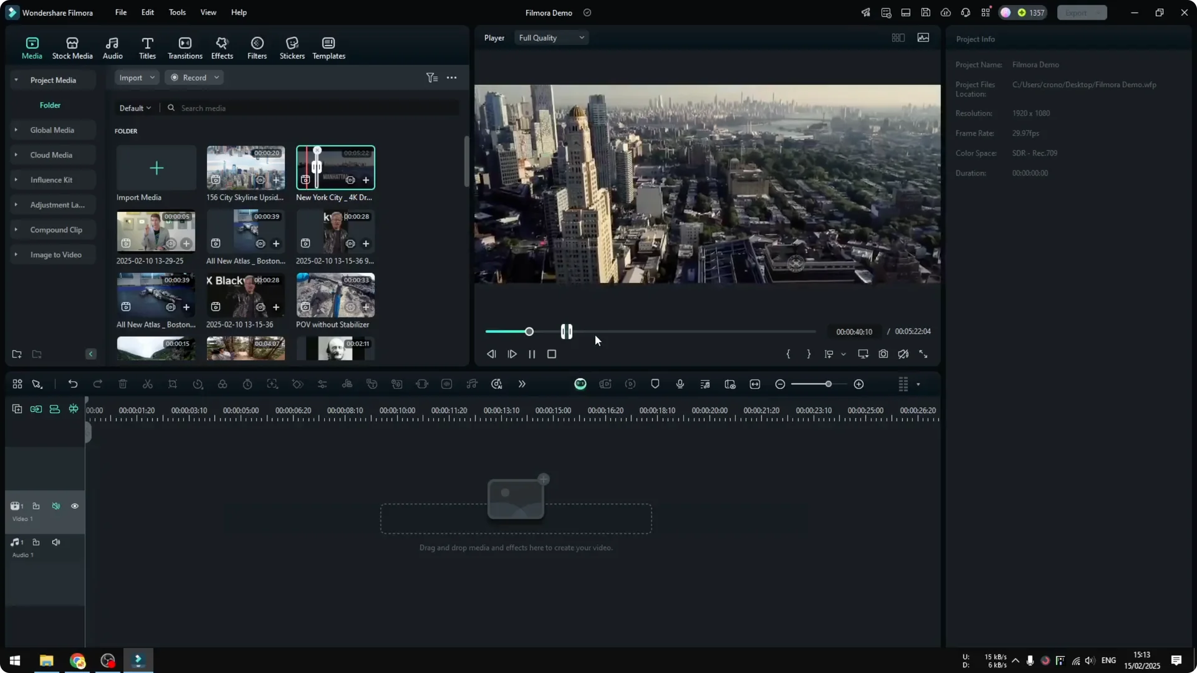
Task: Select the Crop tool above the timeline
Action: coord(173,384)
